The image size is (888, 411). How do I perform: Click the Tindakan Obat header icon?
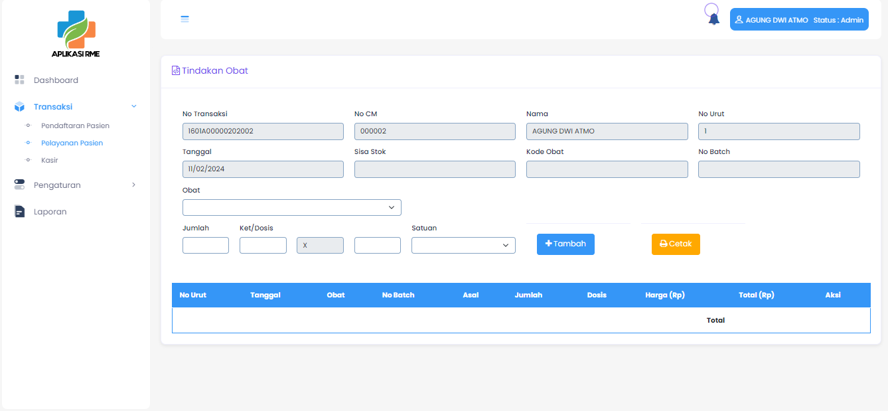coord(176,71)
